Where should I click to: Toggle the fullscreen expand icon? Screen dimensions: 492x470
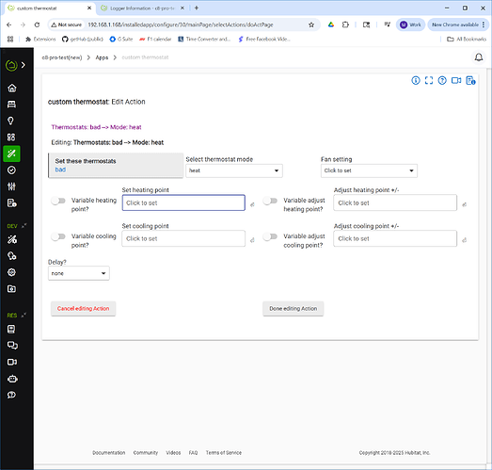coord(429,81)
